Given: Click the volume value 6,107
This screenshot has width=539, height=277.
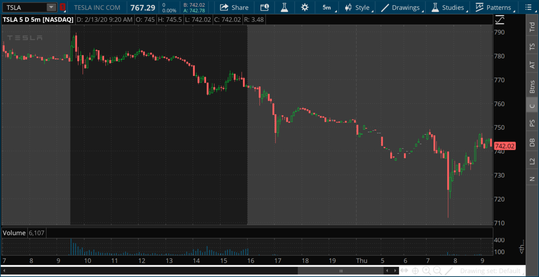Looking at the screenshot, I should pyautogui.click(x=37, y=233).
